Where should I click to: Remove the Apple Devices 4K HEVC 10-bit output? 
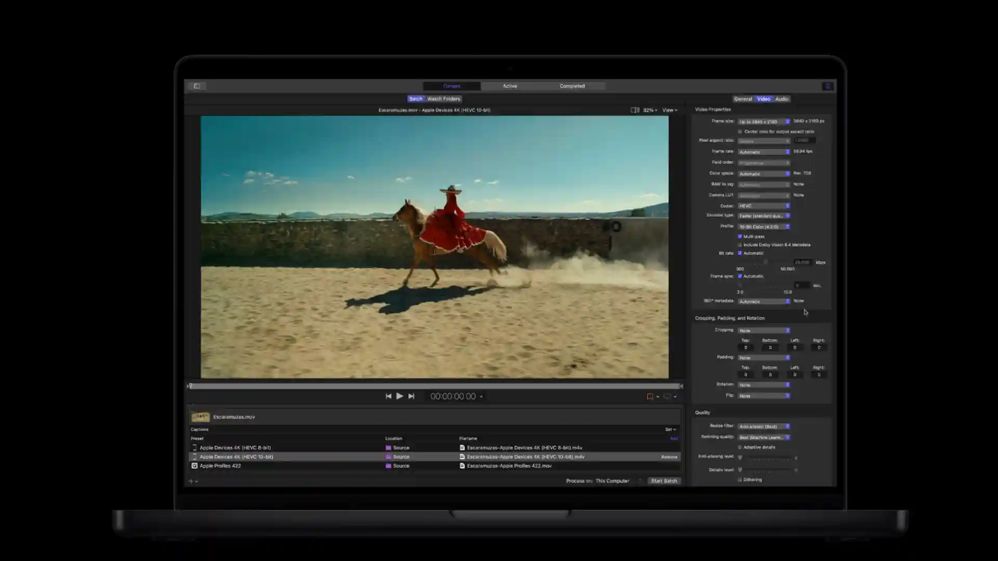669,457
